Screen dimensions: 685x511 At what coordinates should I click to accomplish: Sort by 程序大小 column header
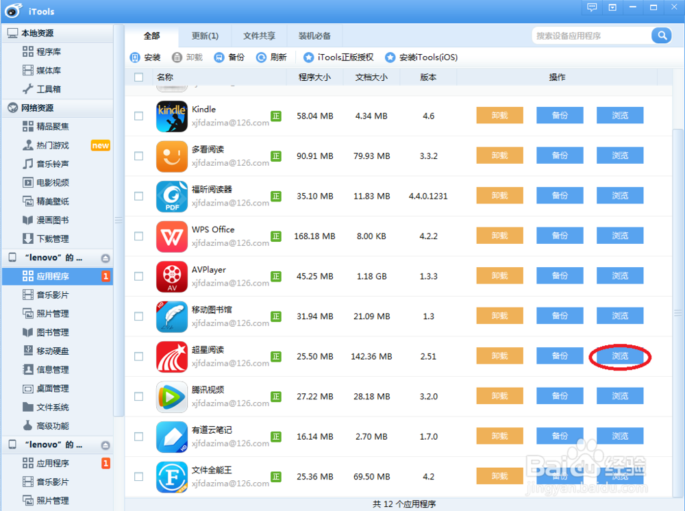[x=314, y=77]
